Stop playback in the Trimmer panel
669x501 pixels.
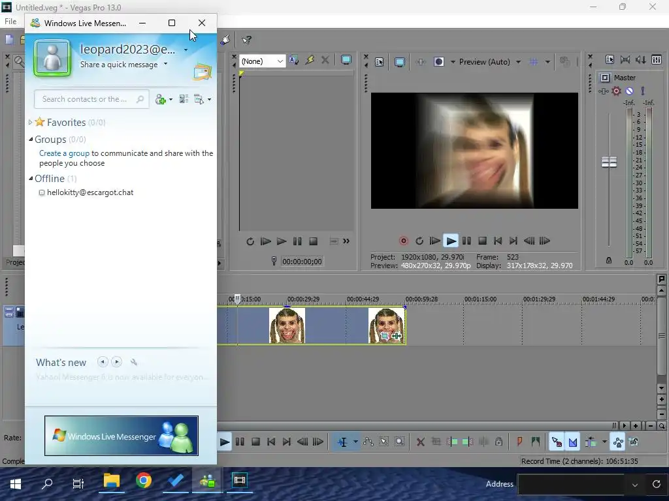click(313, 241)
